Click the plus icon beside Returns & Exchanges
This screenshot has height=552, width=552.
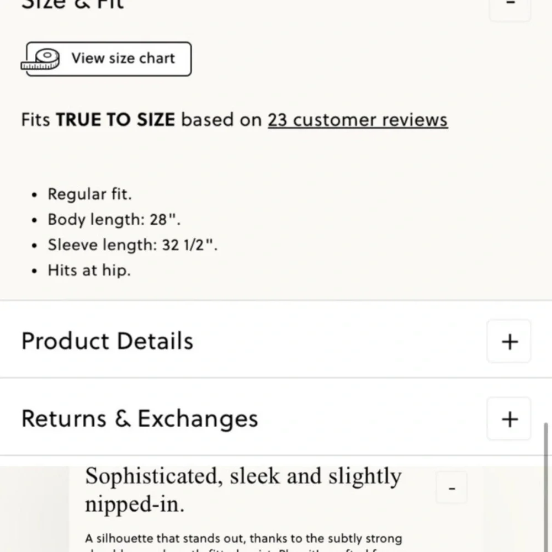[509, 419]
